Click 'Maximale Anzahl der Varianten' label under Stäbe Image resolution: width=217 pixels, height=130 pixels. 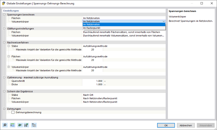[49, 49]
